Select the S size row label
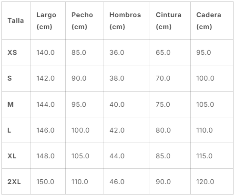The image size is (235, 196). [10, 78]
